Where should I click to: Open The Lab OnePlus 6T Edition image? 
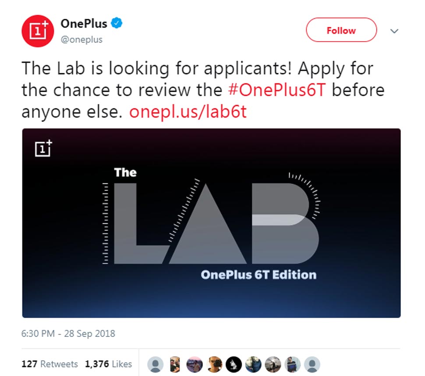tap(212, 222)
